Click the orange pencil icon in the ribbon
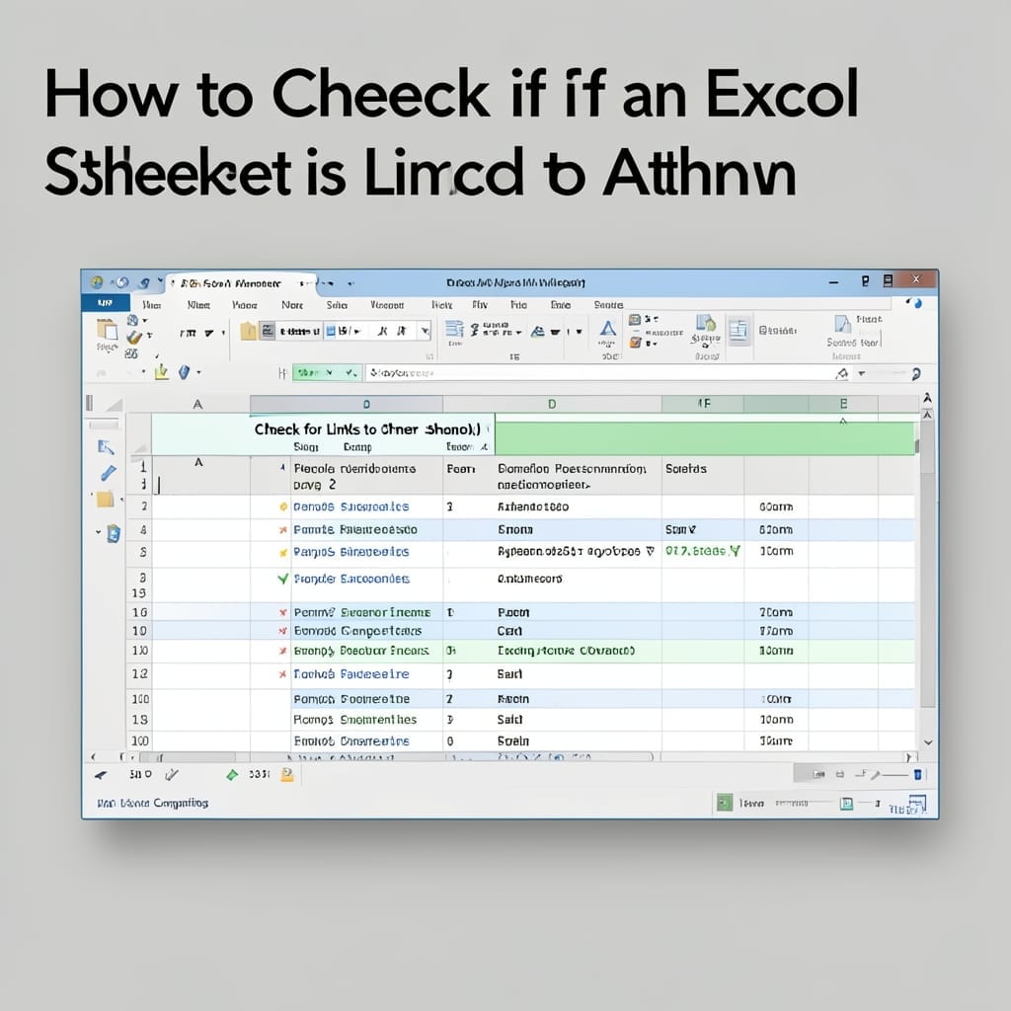This screenshot has width=1011, height=1011. [635, 343]
